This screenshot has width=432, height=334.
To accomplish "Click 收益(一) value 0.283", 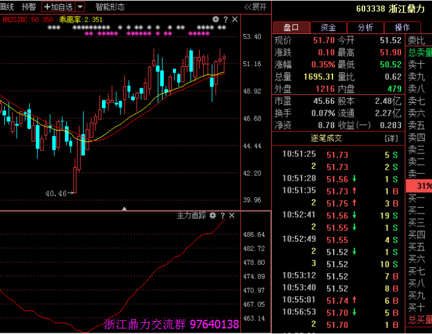I will pyautogui.click(x=391, y=125).
